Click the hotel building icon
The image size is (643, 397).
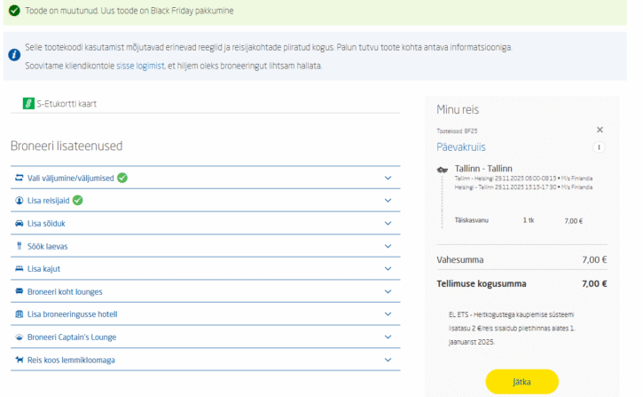point(20,314)
